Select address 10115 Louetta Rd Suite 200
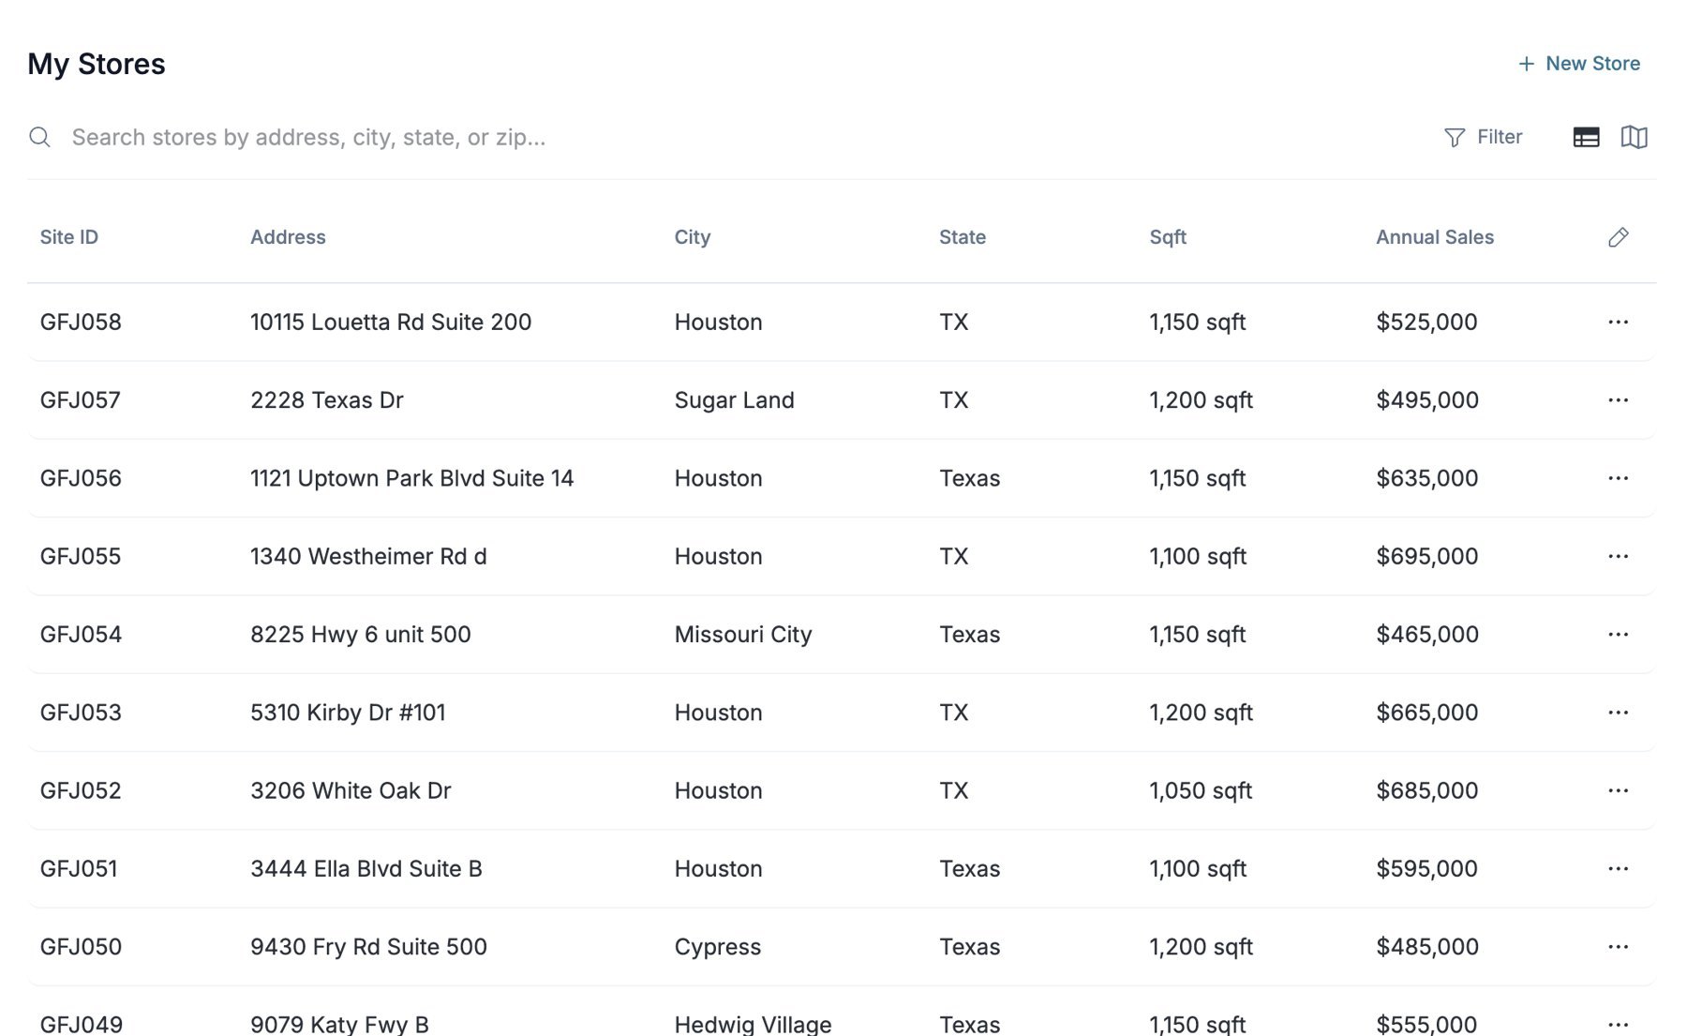1687x1036 pixels. pyautogui.click(x=391, y=322)
